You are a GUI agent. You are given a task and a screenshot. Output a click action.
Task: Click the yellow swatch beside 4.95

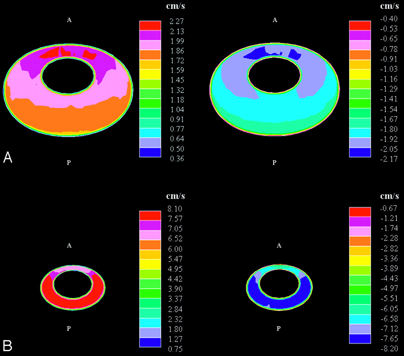point(150,265)
